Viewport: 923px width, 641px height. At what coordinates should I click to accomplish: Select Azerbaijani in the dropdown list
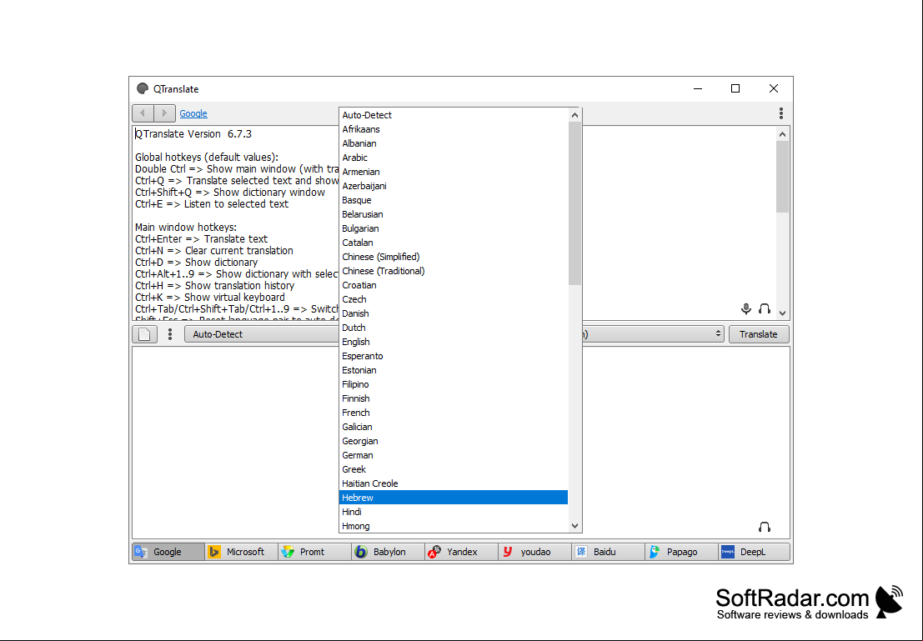pos(454,186)
